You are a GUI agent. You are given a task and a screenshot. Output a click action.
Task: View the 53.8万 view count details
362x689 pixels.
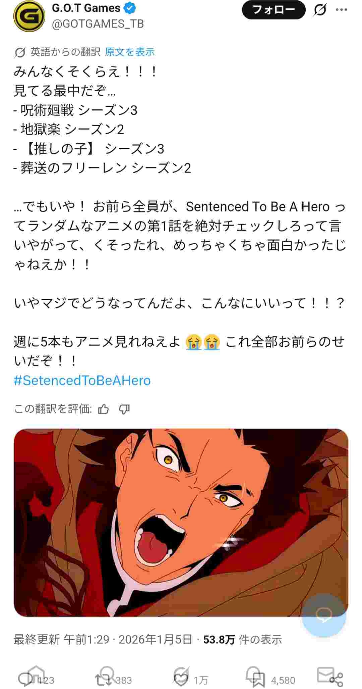242,640
